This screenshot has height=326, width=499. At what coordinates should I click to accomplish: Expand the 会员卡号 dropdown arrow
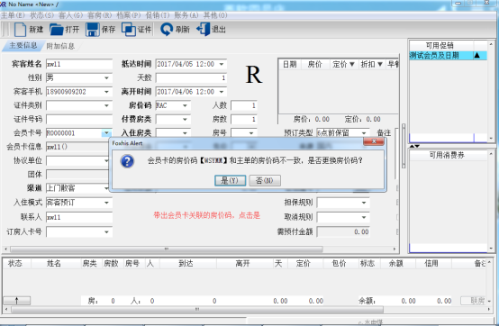pyautogui.click(x=106, y=133)
